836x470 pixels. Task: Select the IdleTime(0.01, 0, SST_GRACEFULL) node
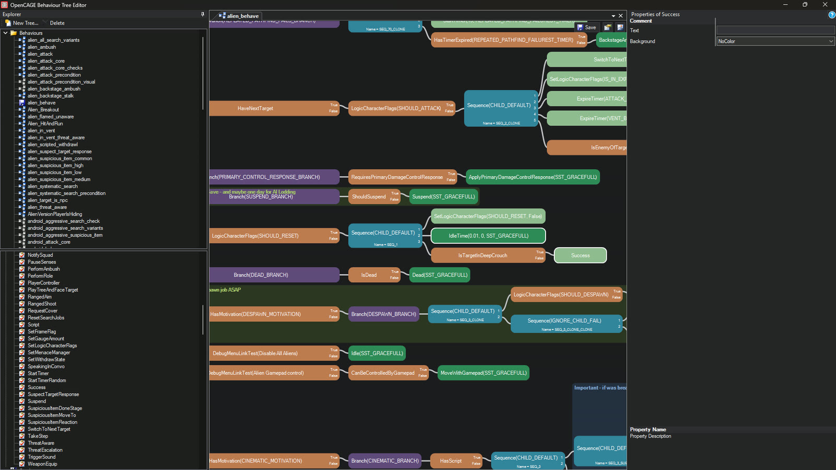pyautogui.click(x=489, y=236)
